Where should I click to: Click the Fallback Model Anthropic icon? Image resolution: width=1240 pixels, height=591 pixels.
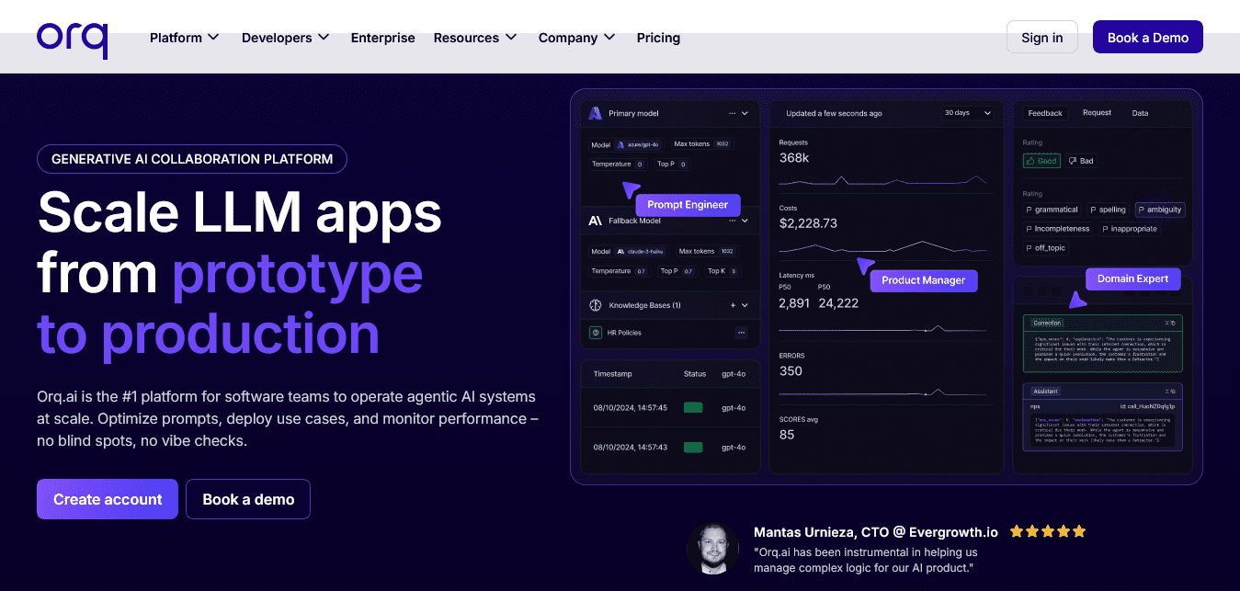click(x=595, y=221)
